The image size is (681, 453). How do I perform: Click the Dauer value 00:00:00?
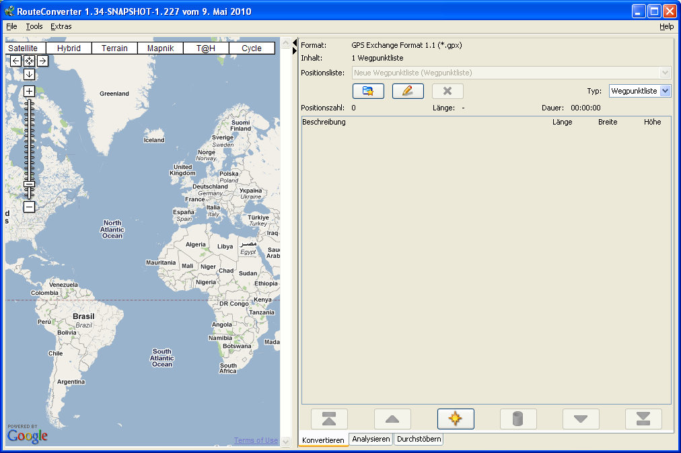[585, 108]
